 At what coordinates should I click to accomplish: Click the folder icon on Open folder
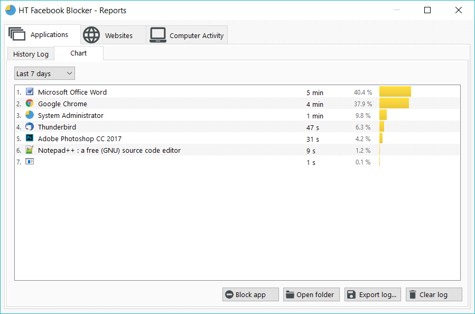[x=290, y=294]
